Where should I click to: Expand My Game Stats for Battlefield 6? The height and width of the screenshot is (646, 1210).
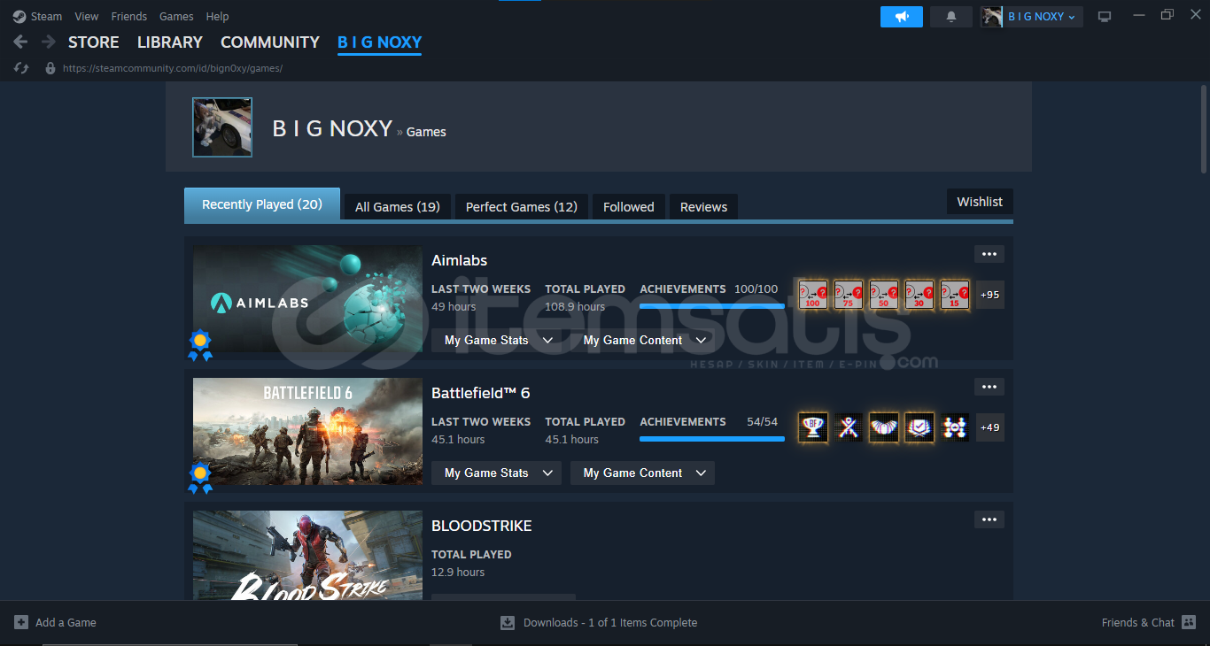pos(496,473)
